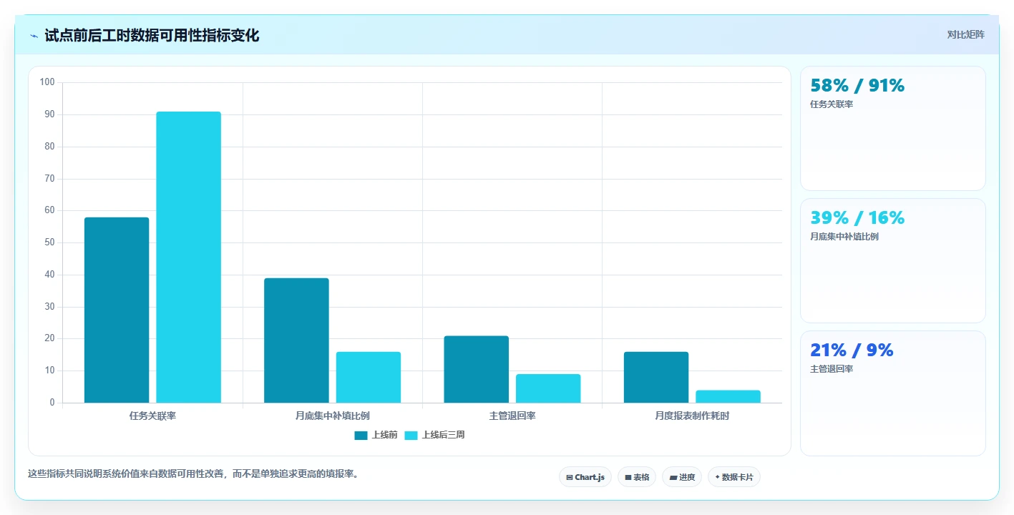Select the 表格 chip
The image size is (1014, 515).
[x=637, y=477]
